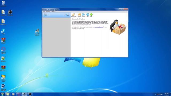Open the Preferences wrench tool
This screenshot has width=171, height=96.
pyautogui.click(x=74, y=15)
